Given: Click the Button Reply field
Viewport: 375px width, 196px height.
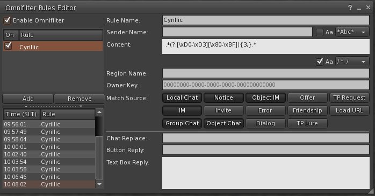Looking at the screenshot, I should click(266, 150).
